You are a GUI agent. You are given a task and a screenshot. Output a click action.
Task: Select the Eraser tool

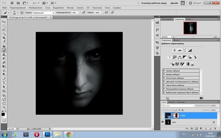pyautogui.click(x=4, y=62)
